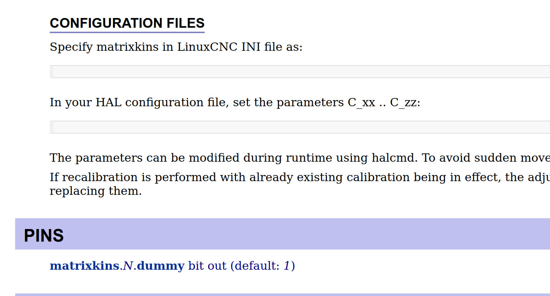Click the word 'matrixkins' in the first sentence
Screen dimensions: 550x296
(127, 47)
